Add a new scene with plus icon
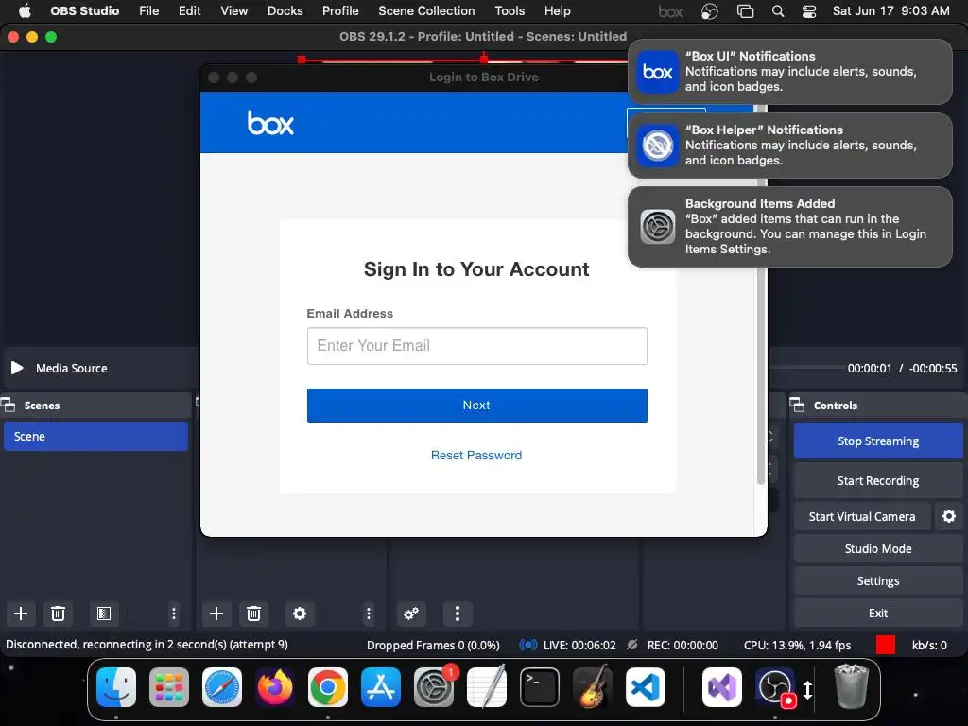968x726 pixels. pyautogui.click(x=21, y=613)
